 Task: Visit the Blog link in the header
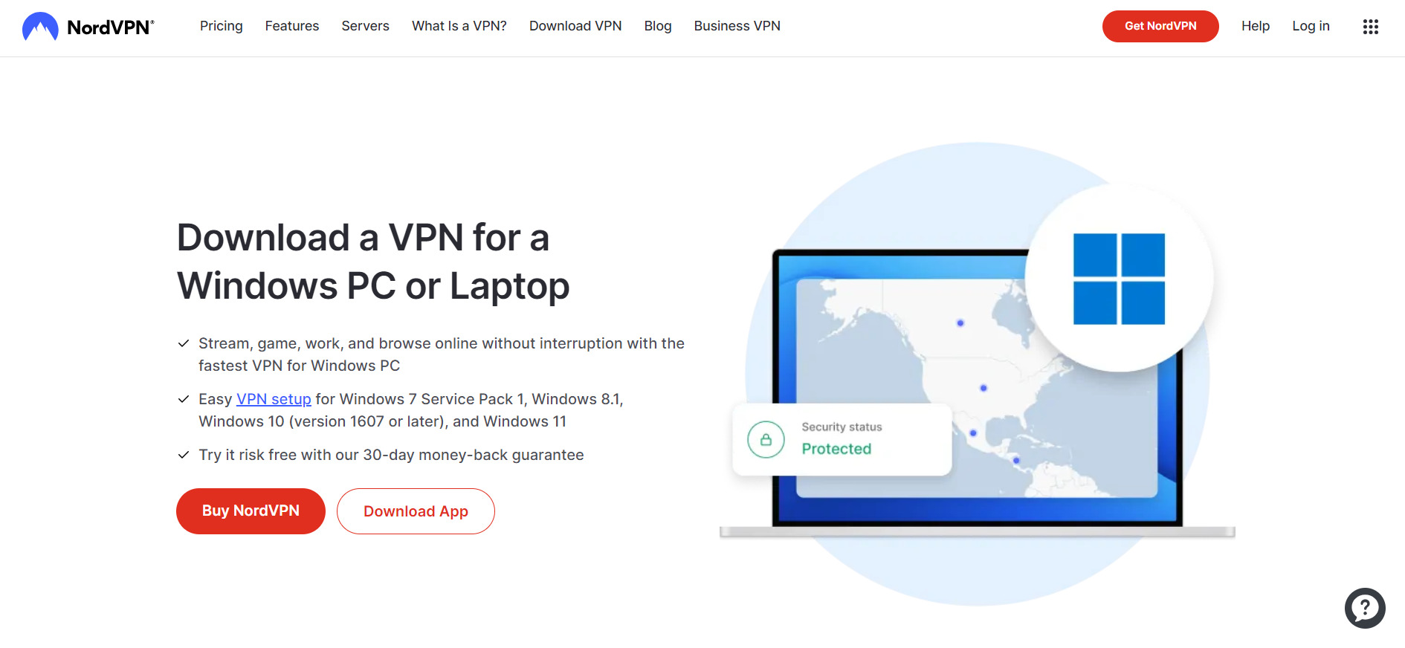[658, 26]
